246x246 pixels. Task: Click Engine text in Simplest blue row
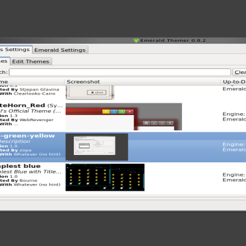pyautogui.click(x=234, y=175)
